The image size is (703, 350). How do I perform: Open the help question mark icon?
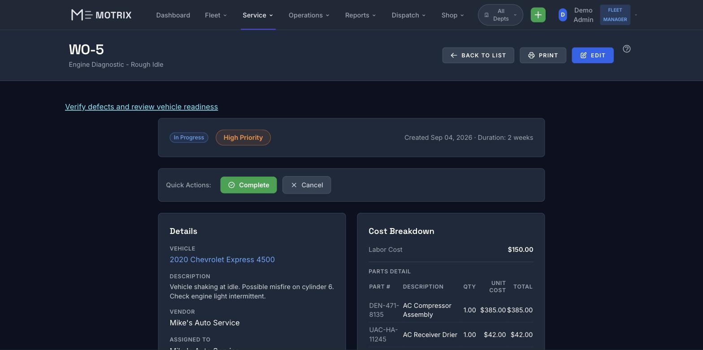627,49
